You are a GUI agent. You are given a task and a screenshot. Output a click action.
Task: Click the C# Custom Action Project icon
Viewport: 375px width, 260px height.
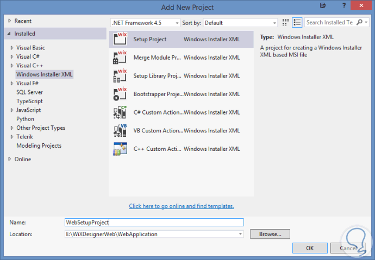pos(120,112)
